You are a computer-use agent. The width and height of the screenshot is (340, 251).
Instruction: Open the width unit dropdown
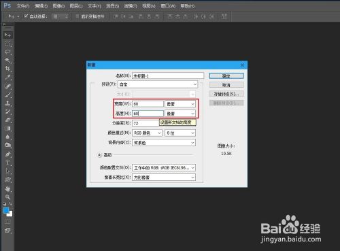(180, 104)
